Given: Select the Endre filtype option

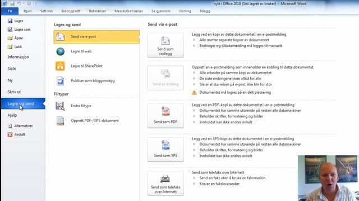Looking at the screenshot, I should [81, 106].
